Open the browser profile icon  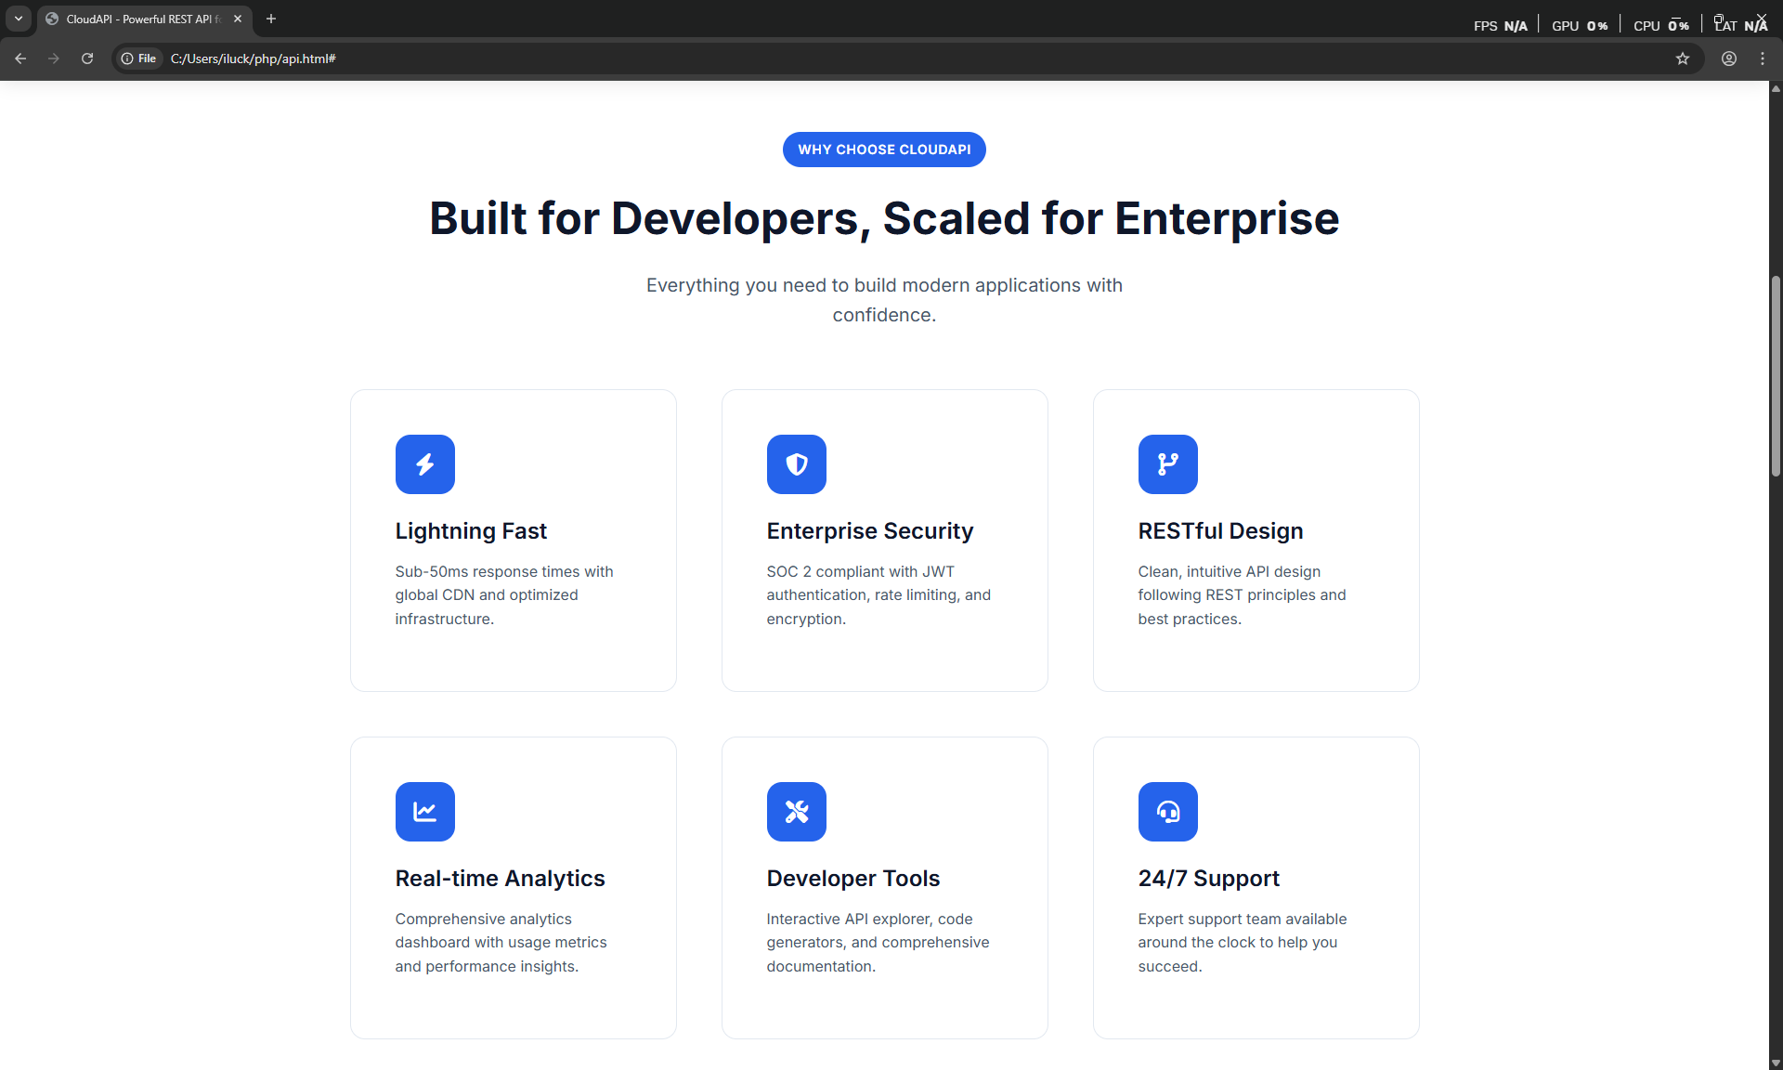point(1728,59)
